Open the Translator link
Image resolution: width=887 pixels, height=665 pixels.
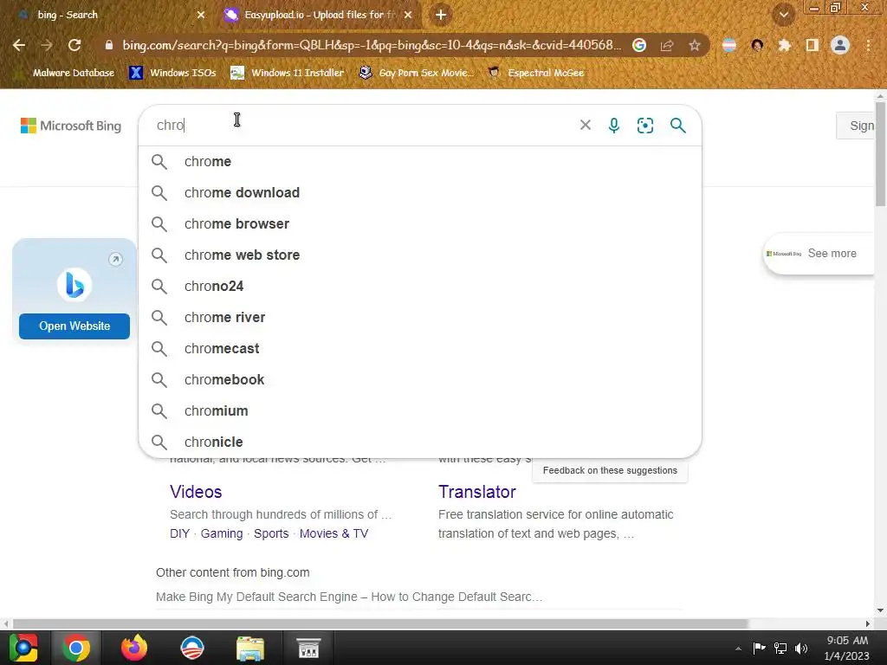[x=477, y=492]
